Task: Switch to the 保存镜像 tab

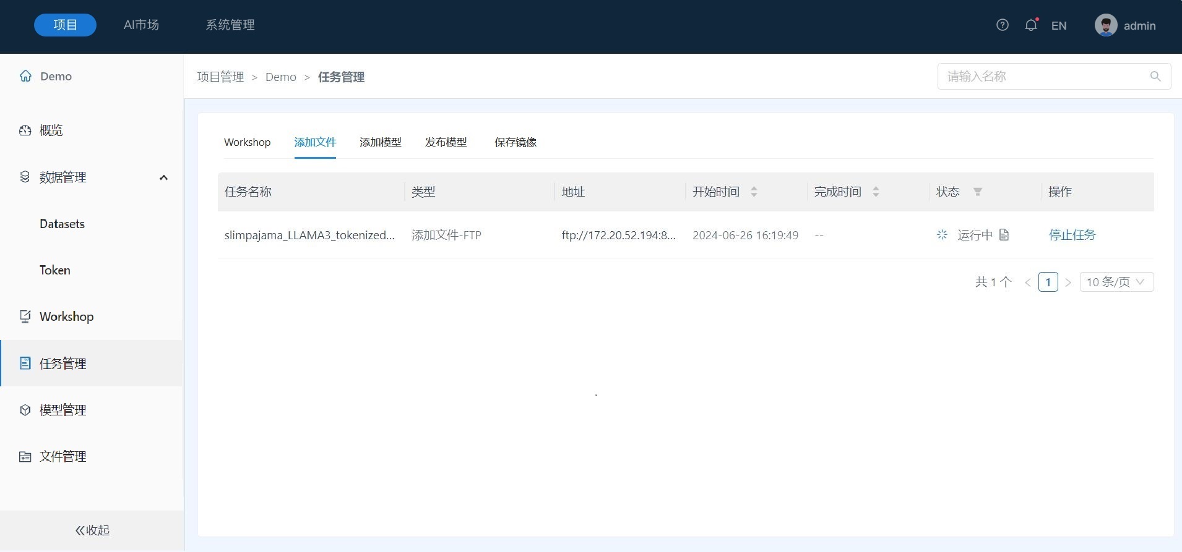Action: pos(515,142)
